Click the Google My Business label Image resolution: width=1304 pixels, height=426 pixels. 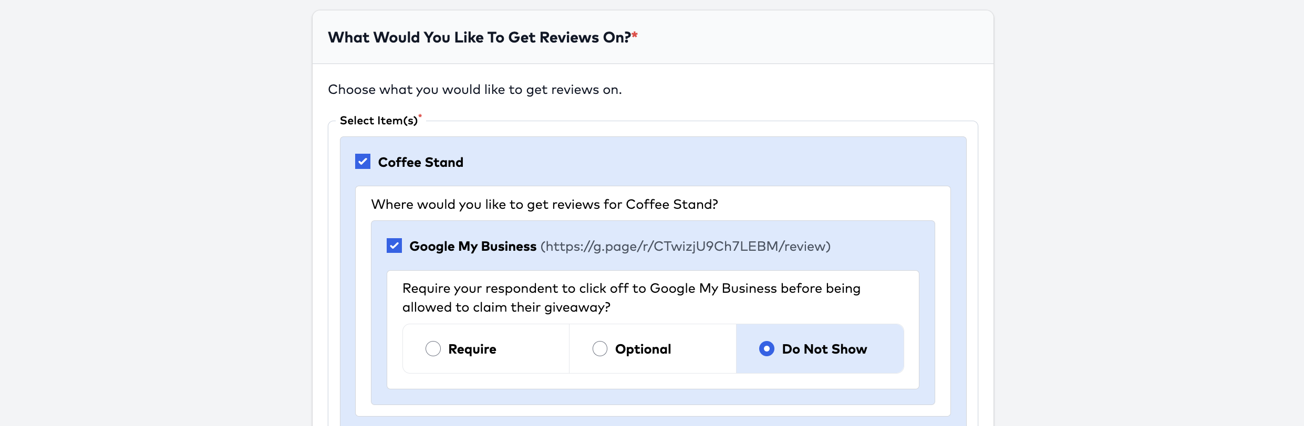(472, 247)
